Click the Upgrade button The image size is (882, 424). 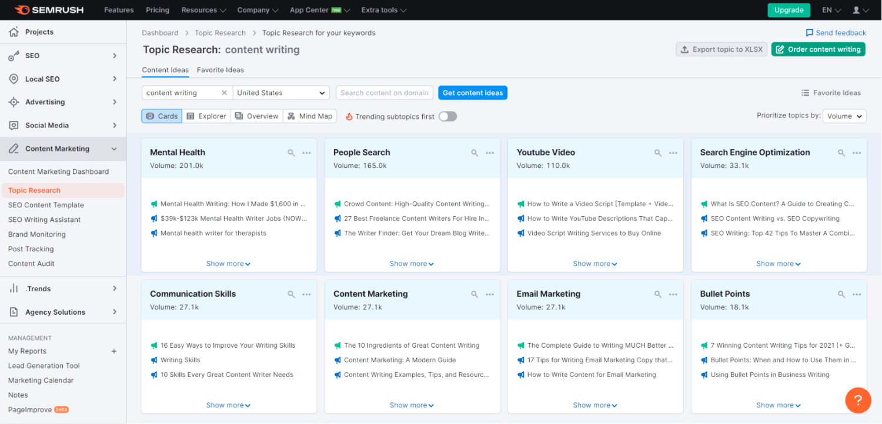click(789, 10)
